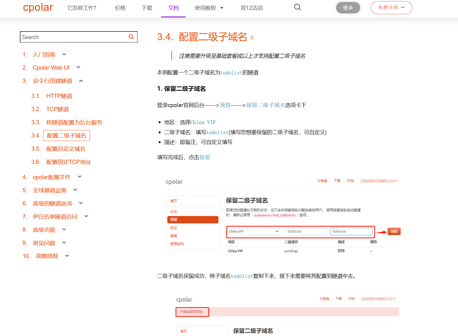Image resolution: width=458 pixels, height=336 pixels.
Task: Expand the 高级的隧道选项 chevron
Action: pyautogui.click(x=81, y=203)
